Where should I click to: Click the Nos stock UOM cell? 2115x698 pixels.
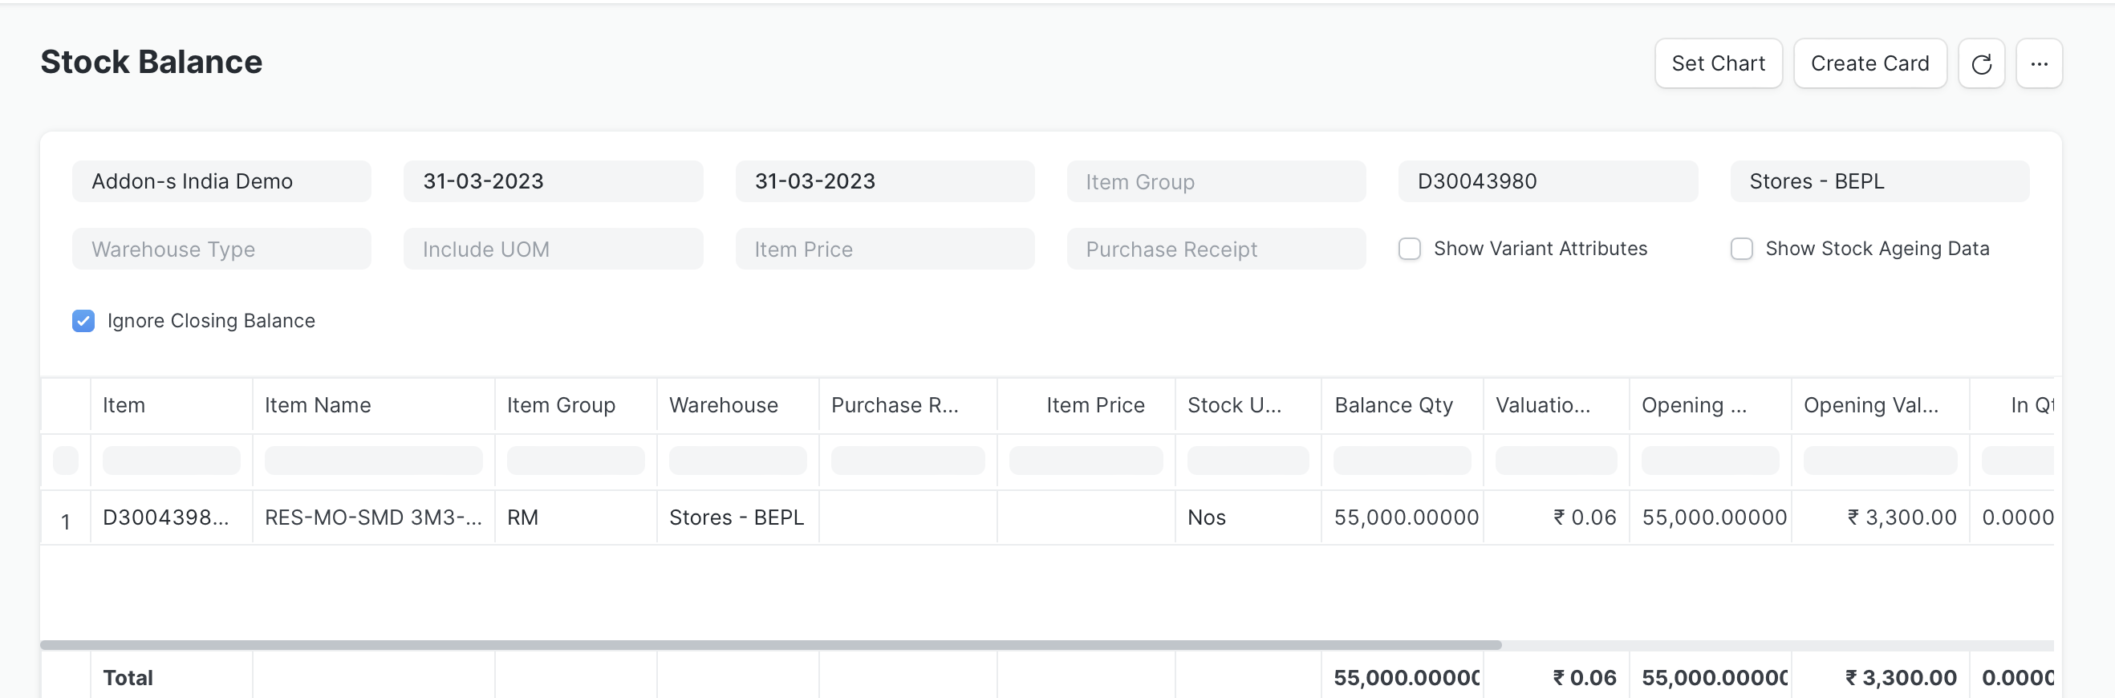(1248, 517)
